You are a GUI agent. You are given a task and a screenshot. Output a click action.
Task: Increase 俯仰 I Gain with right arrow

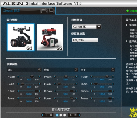point(76,84)
